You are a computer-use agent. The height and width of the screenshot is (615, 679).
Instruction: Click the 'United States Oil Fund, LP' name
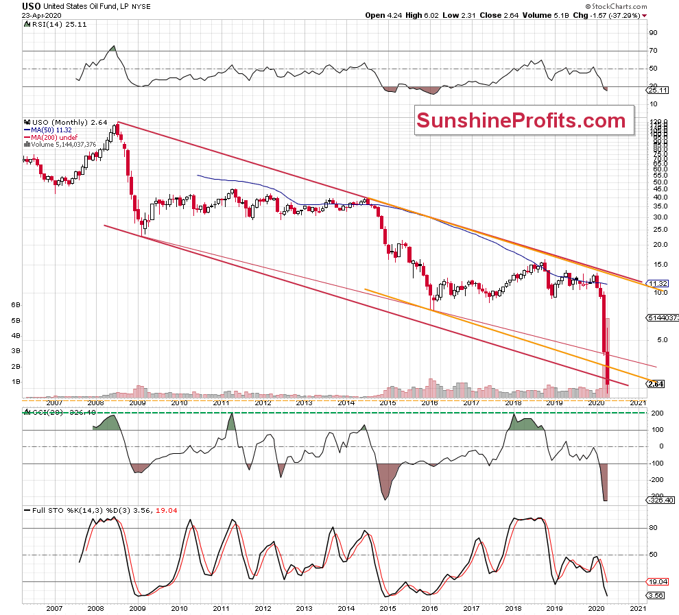86,6
